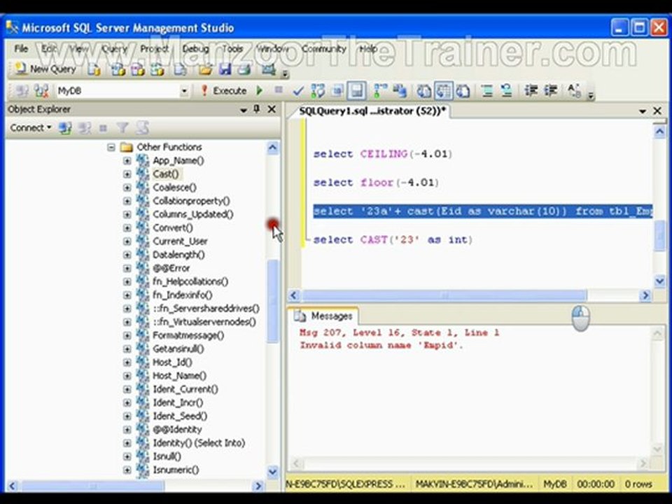Save the query with the floppy disk icon
Screen dimensions: 672x504
(x=225, y=69)
